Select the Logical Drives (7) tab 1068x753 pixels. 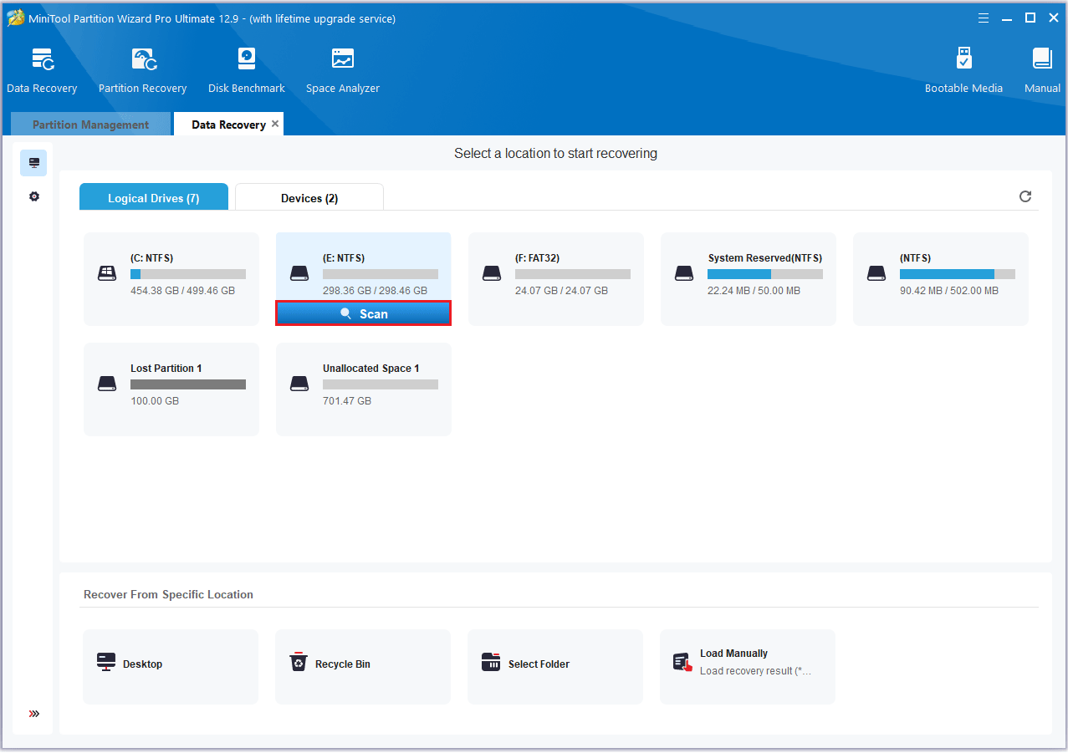(153, 198)
